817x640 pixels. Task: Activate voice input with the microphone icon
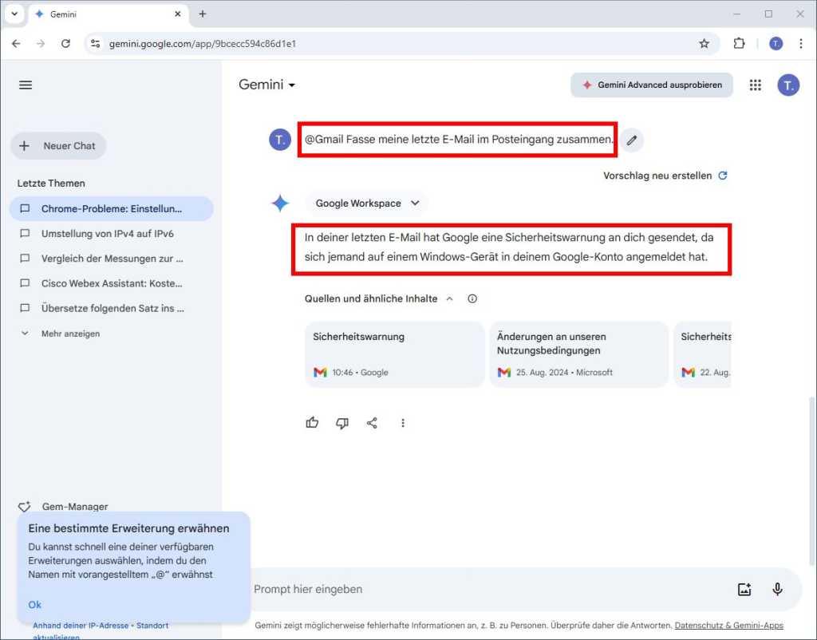777,589
